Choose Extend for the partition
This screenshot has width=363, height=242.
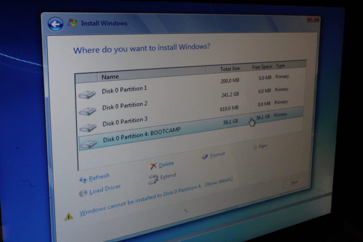168,176
